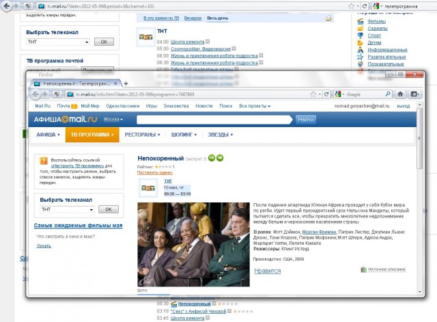Open Самые ожидаемые фильмы мая link
The width and height of the screenshot is (437, 322).
point(78,226)
